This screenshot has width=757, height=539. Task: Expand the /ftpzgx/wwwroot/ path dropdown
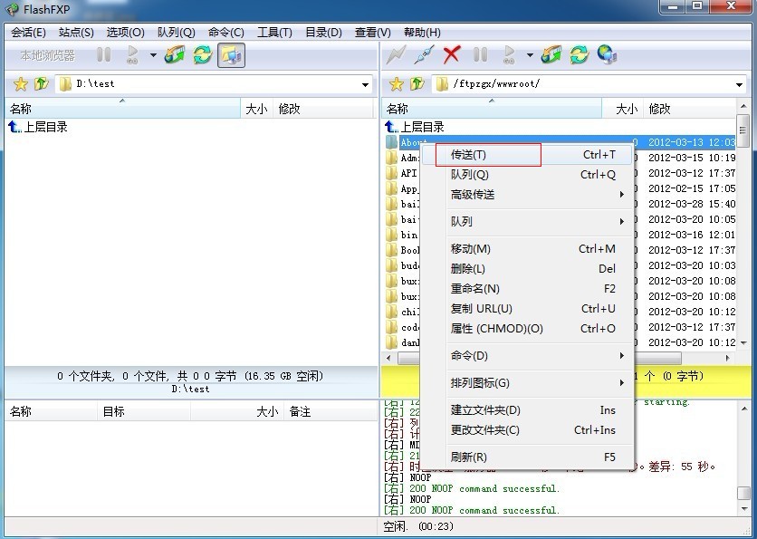coord(741,84)
